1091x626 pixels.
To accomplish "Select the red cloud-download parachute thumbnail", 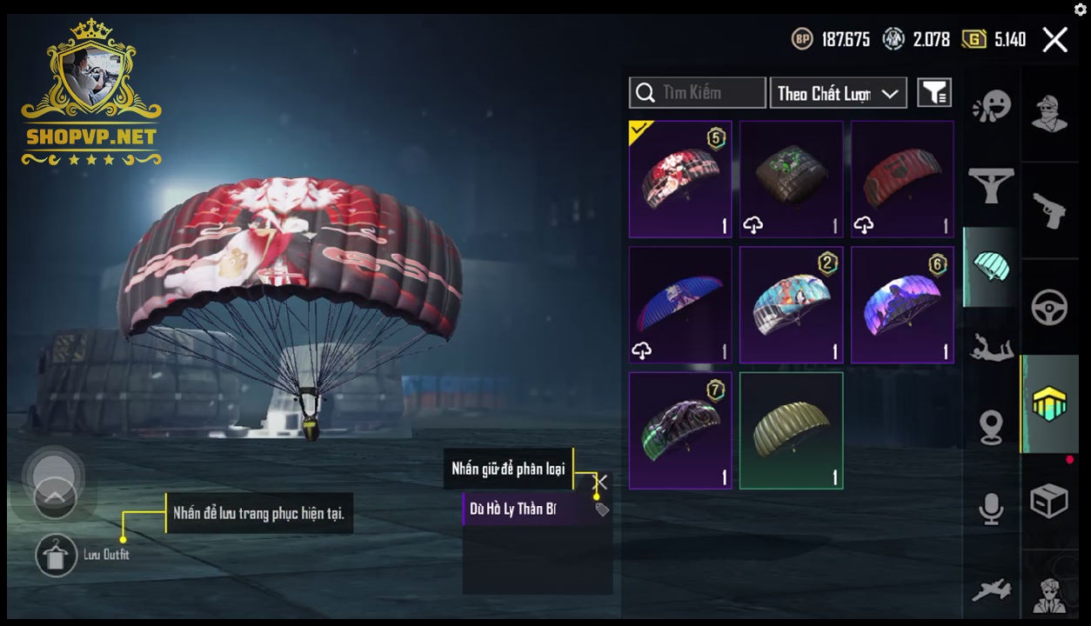I will click(902, 179).
